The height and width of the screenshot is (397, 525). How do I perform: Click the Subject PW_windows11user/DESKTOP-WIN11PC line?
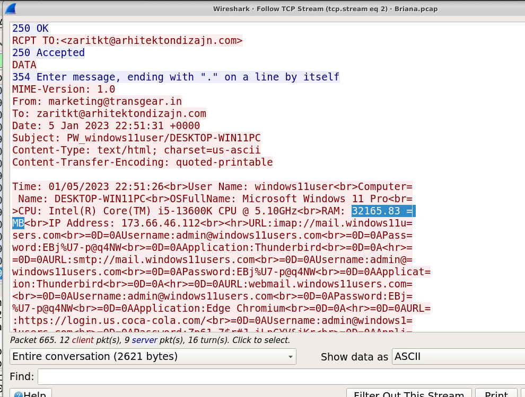(136, 138)
